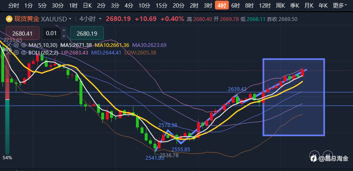Click the MA5:2671.38 value
This screenshot has width=353, height=171.
pos(76,45)
